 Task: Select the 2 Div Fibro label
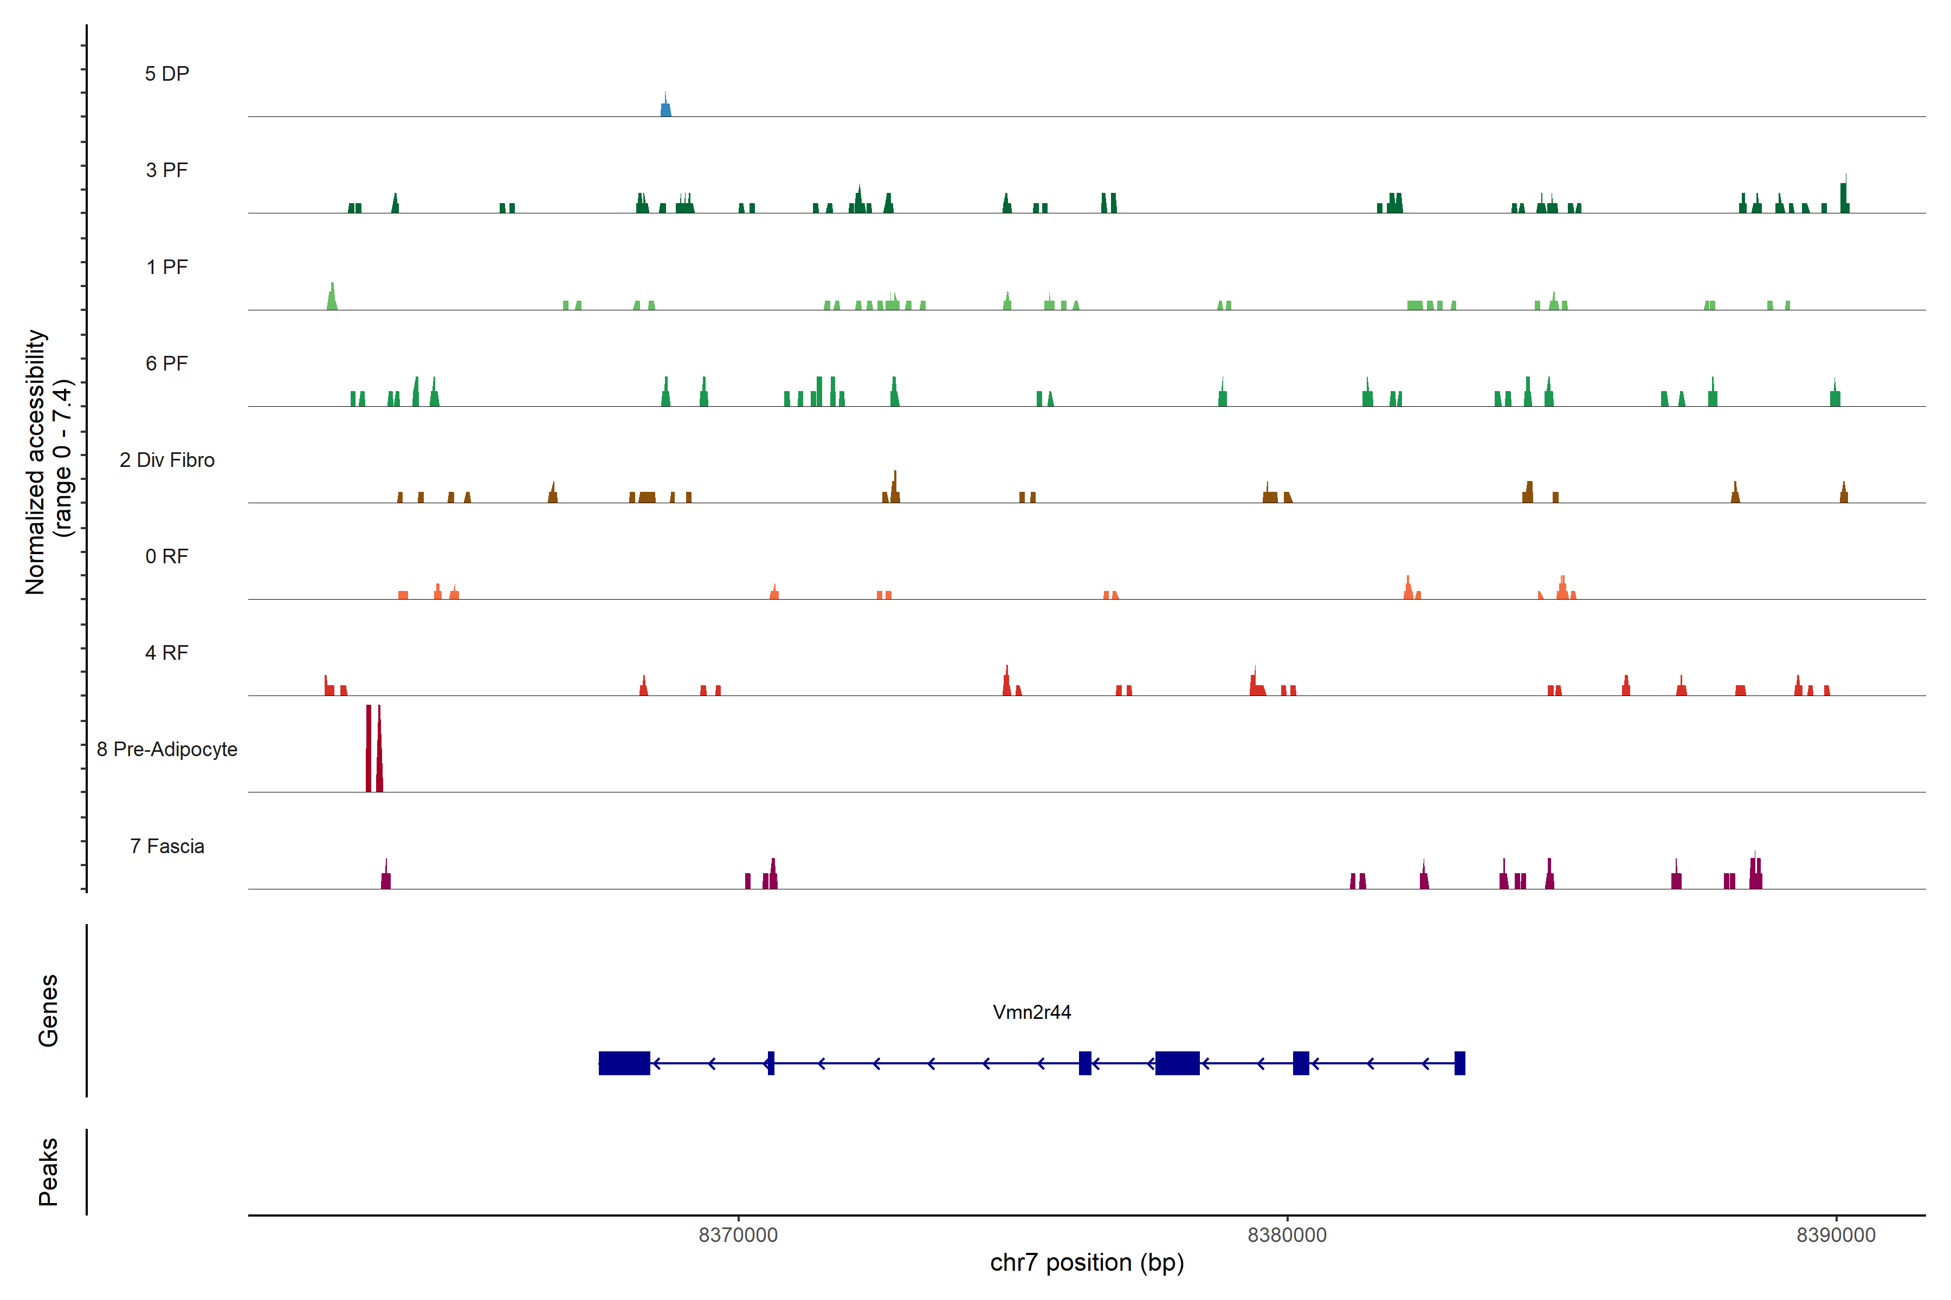(x=167, y=460)
